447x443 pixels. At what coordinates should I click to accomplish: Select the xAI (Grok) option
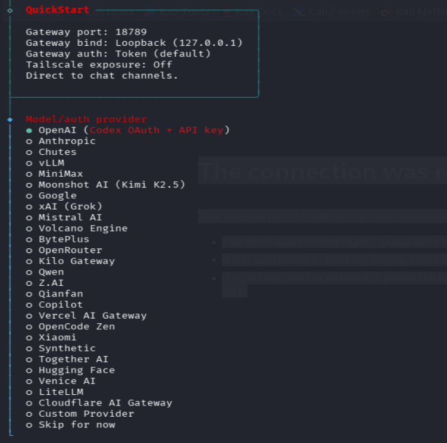64,207
